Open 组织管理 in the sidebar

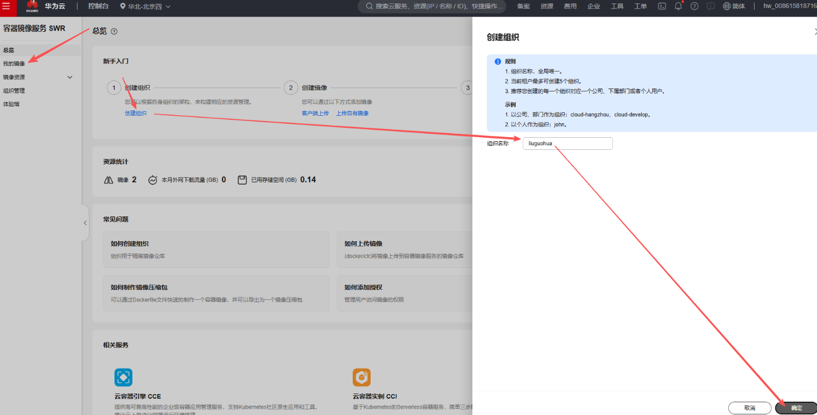[x=14, y=91]
